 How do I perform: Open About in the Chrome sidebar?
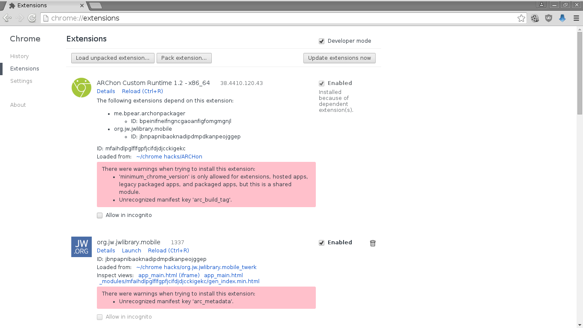coord(18,105)
